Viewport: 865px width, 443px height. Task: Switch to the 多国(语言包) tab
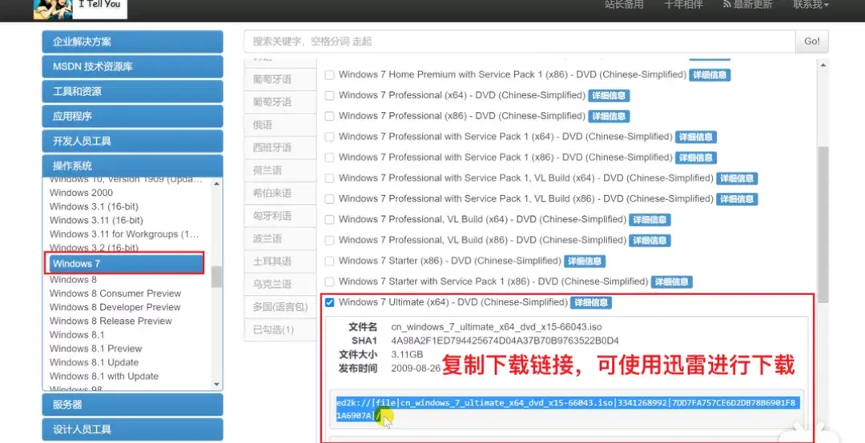tap(280, 307)
